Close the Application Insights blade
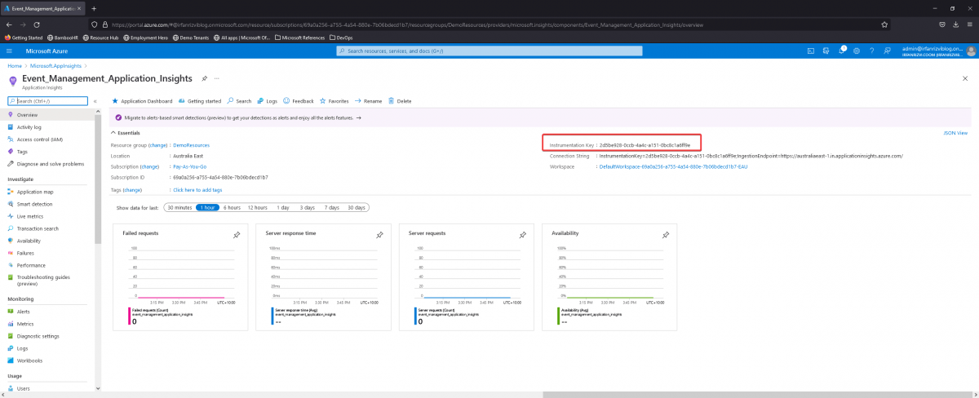Viewport: 979px width, 398px height. [966, 79]
